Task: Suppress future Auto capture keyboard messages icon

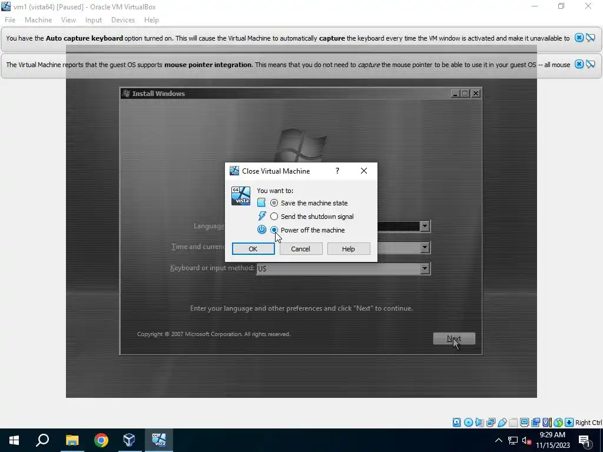Action: (591, 38)
